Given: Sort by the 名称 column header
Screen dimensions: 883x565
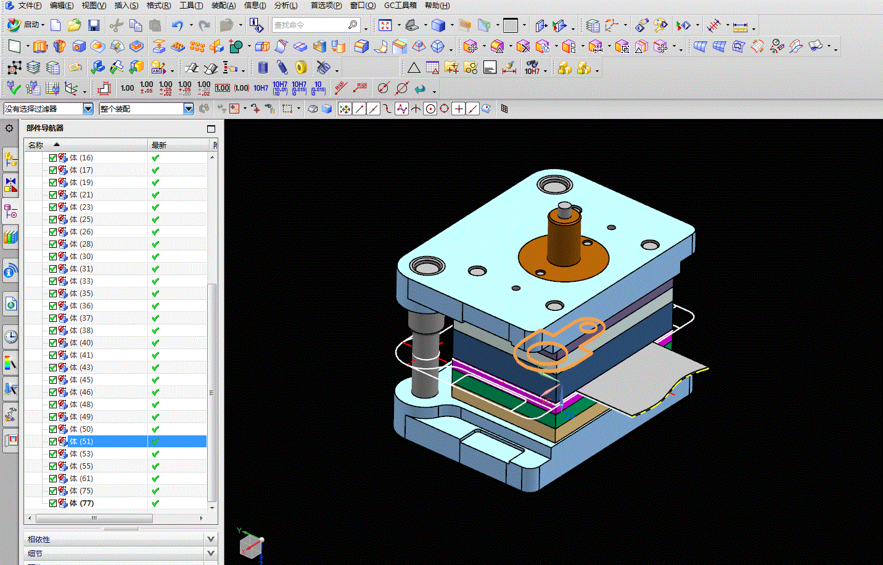Looking at the screenshot, I should pyautogui.click(x=36, y=145).
